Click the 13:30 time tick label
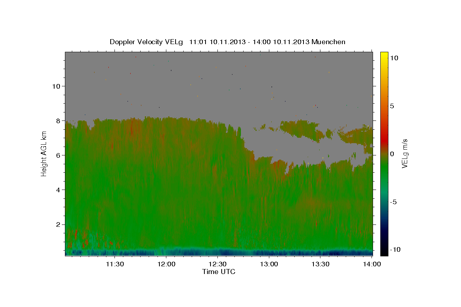The width and height of the screenshot is (461, 307). click(x=320, y=264)
